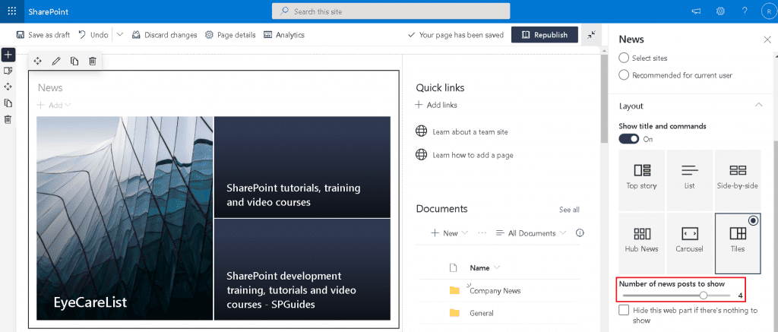
Task: Save as draft
Action: (x=43, y=35)
